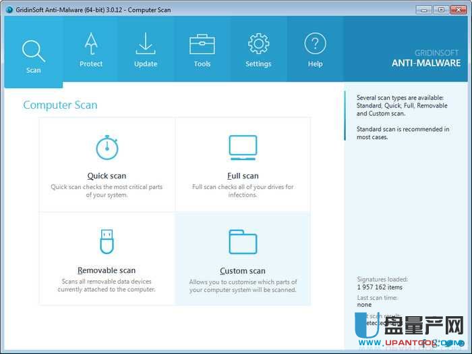472x354 pixels.
Task: Click the Quick scan stopwatch icon
Action: (107, 147)
